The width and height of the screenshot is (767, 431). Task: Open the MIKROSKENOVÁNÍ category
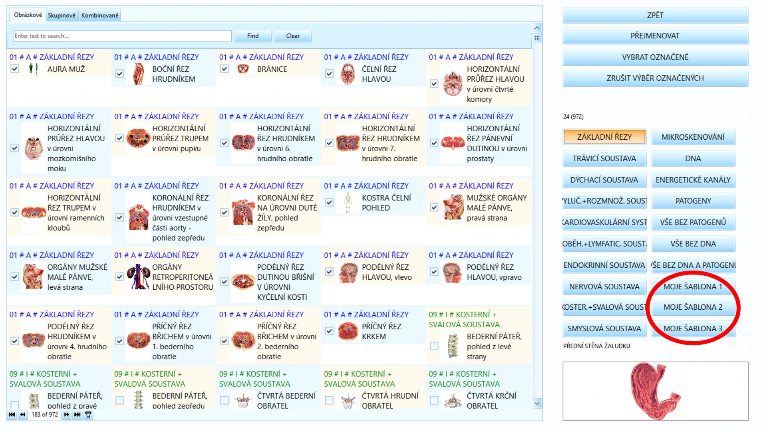[x=693, y=137]
